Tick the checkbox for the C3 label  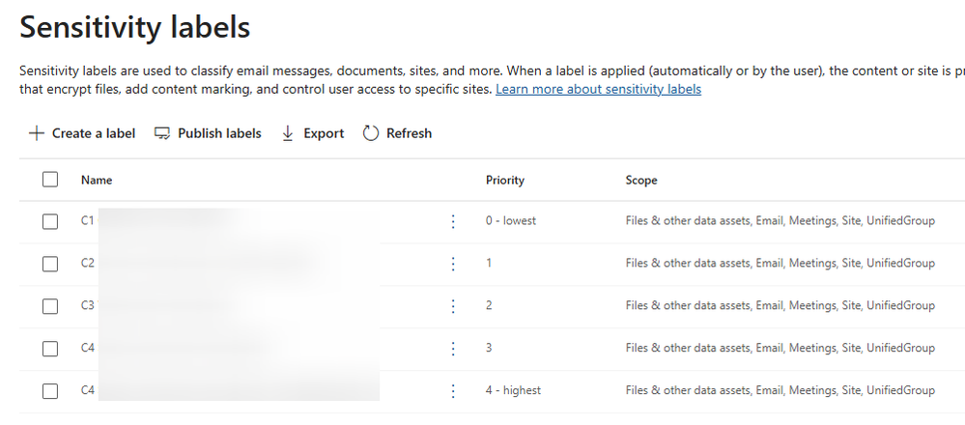pos(50,306)
